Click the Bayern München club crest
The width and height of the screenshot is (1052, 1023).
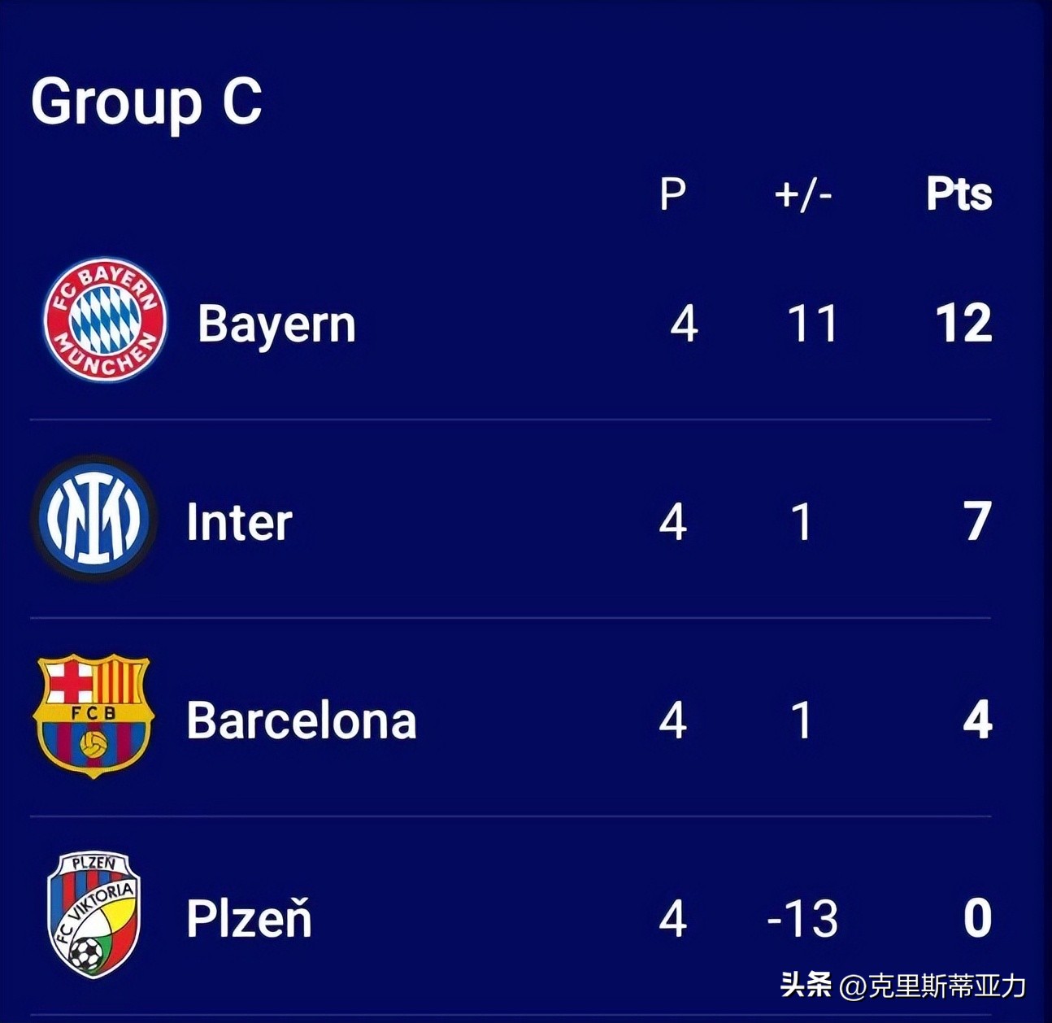coord(105,320)
